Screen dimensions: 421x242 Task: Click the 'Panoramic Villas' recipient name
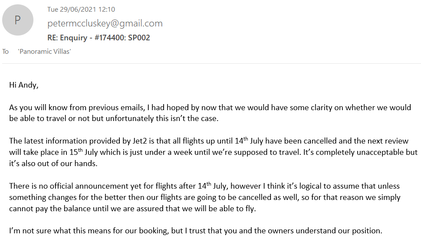pyautogui.click(x=44, y=52)
